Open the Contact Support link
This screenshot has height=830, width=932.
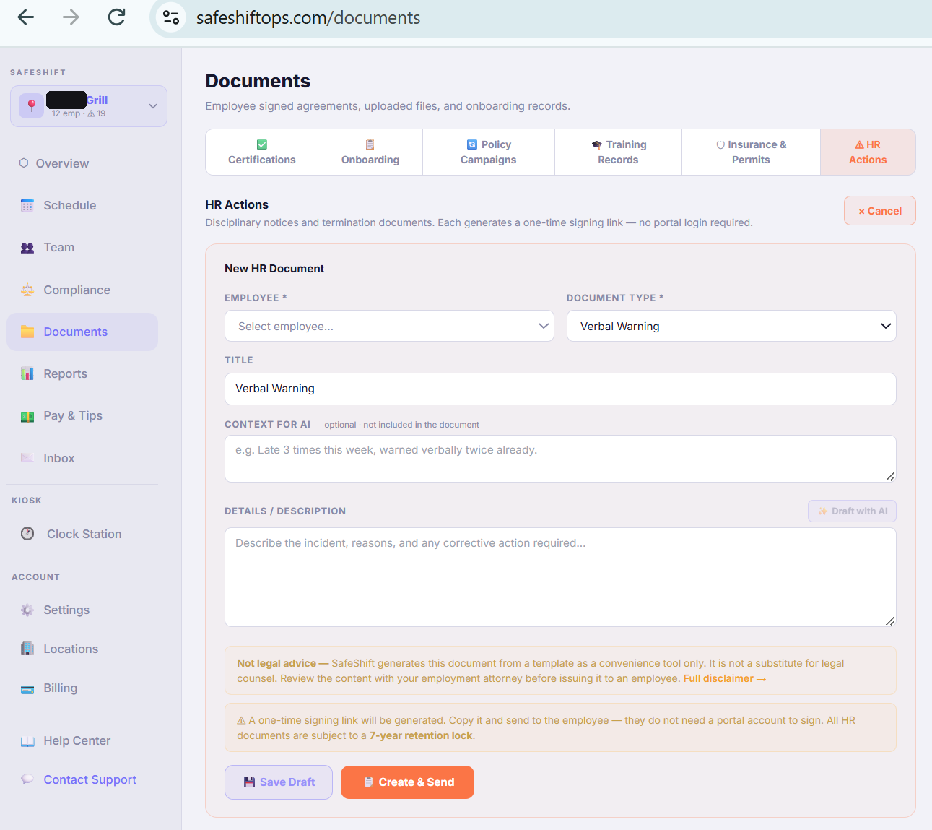[x=90, y=779]
